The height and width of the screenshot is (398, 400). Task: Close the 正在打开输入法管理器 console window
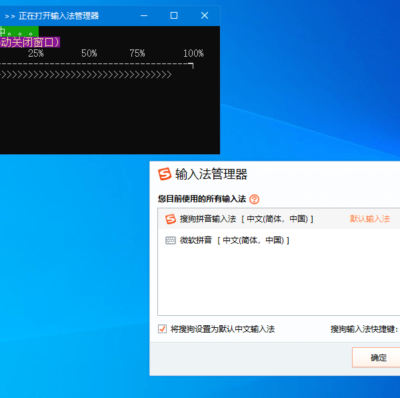click(x=205, y=15)
